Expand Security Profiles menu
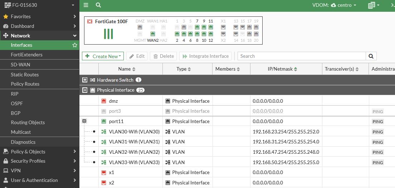 [40, 161]
